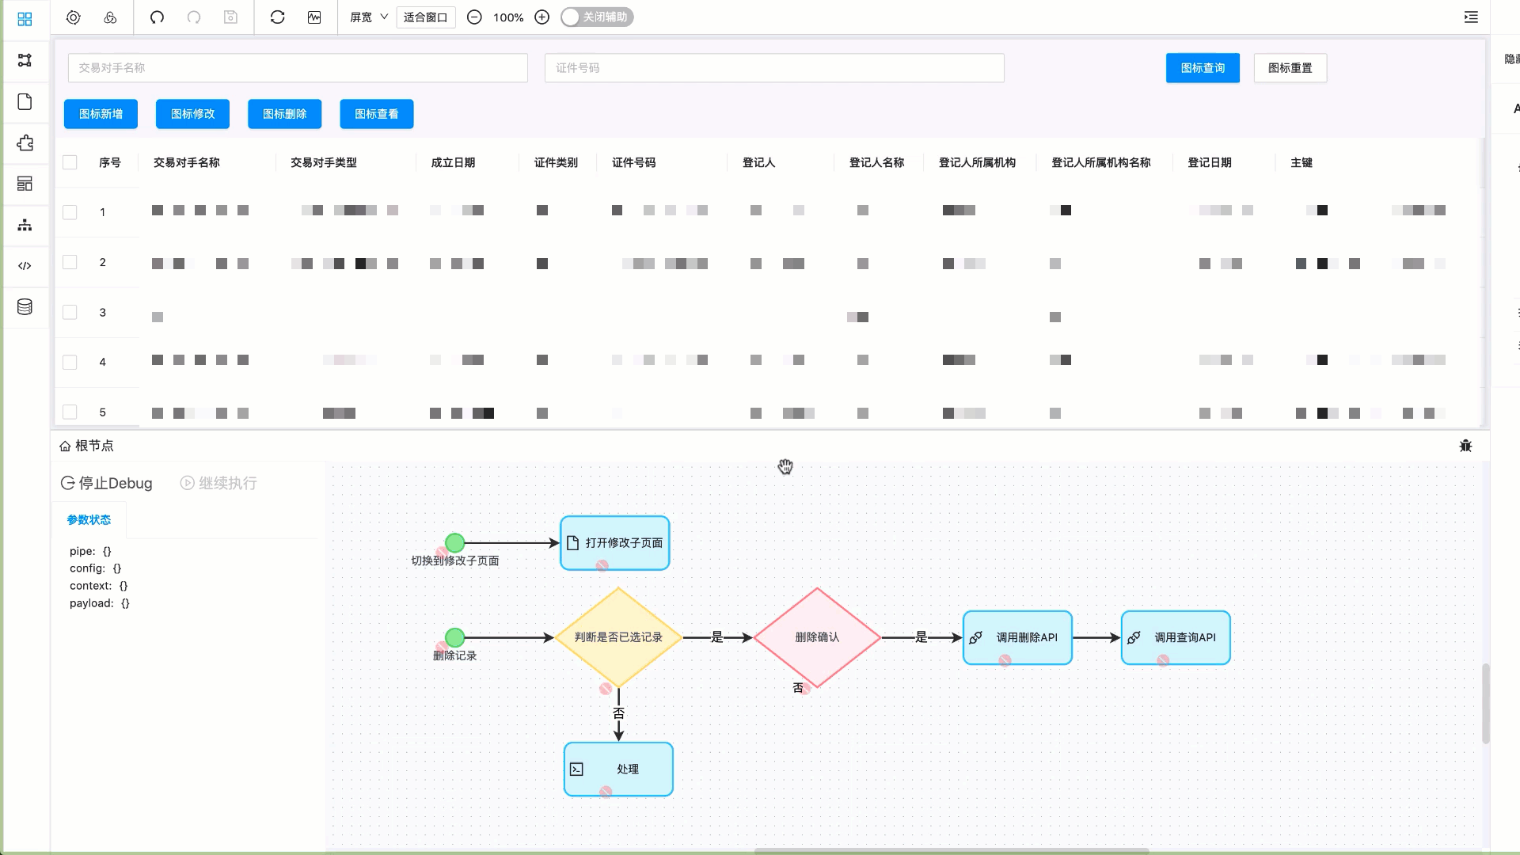Check the checkbox for row 5
This screenshot has height=855, width=1520.
tap(70, 412)
